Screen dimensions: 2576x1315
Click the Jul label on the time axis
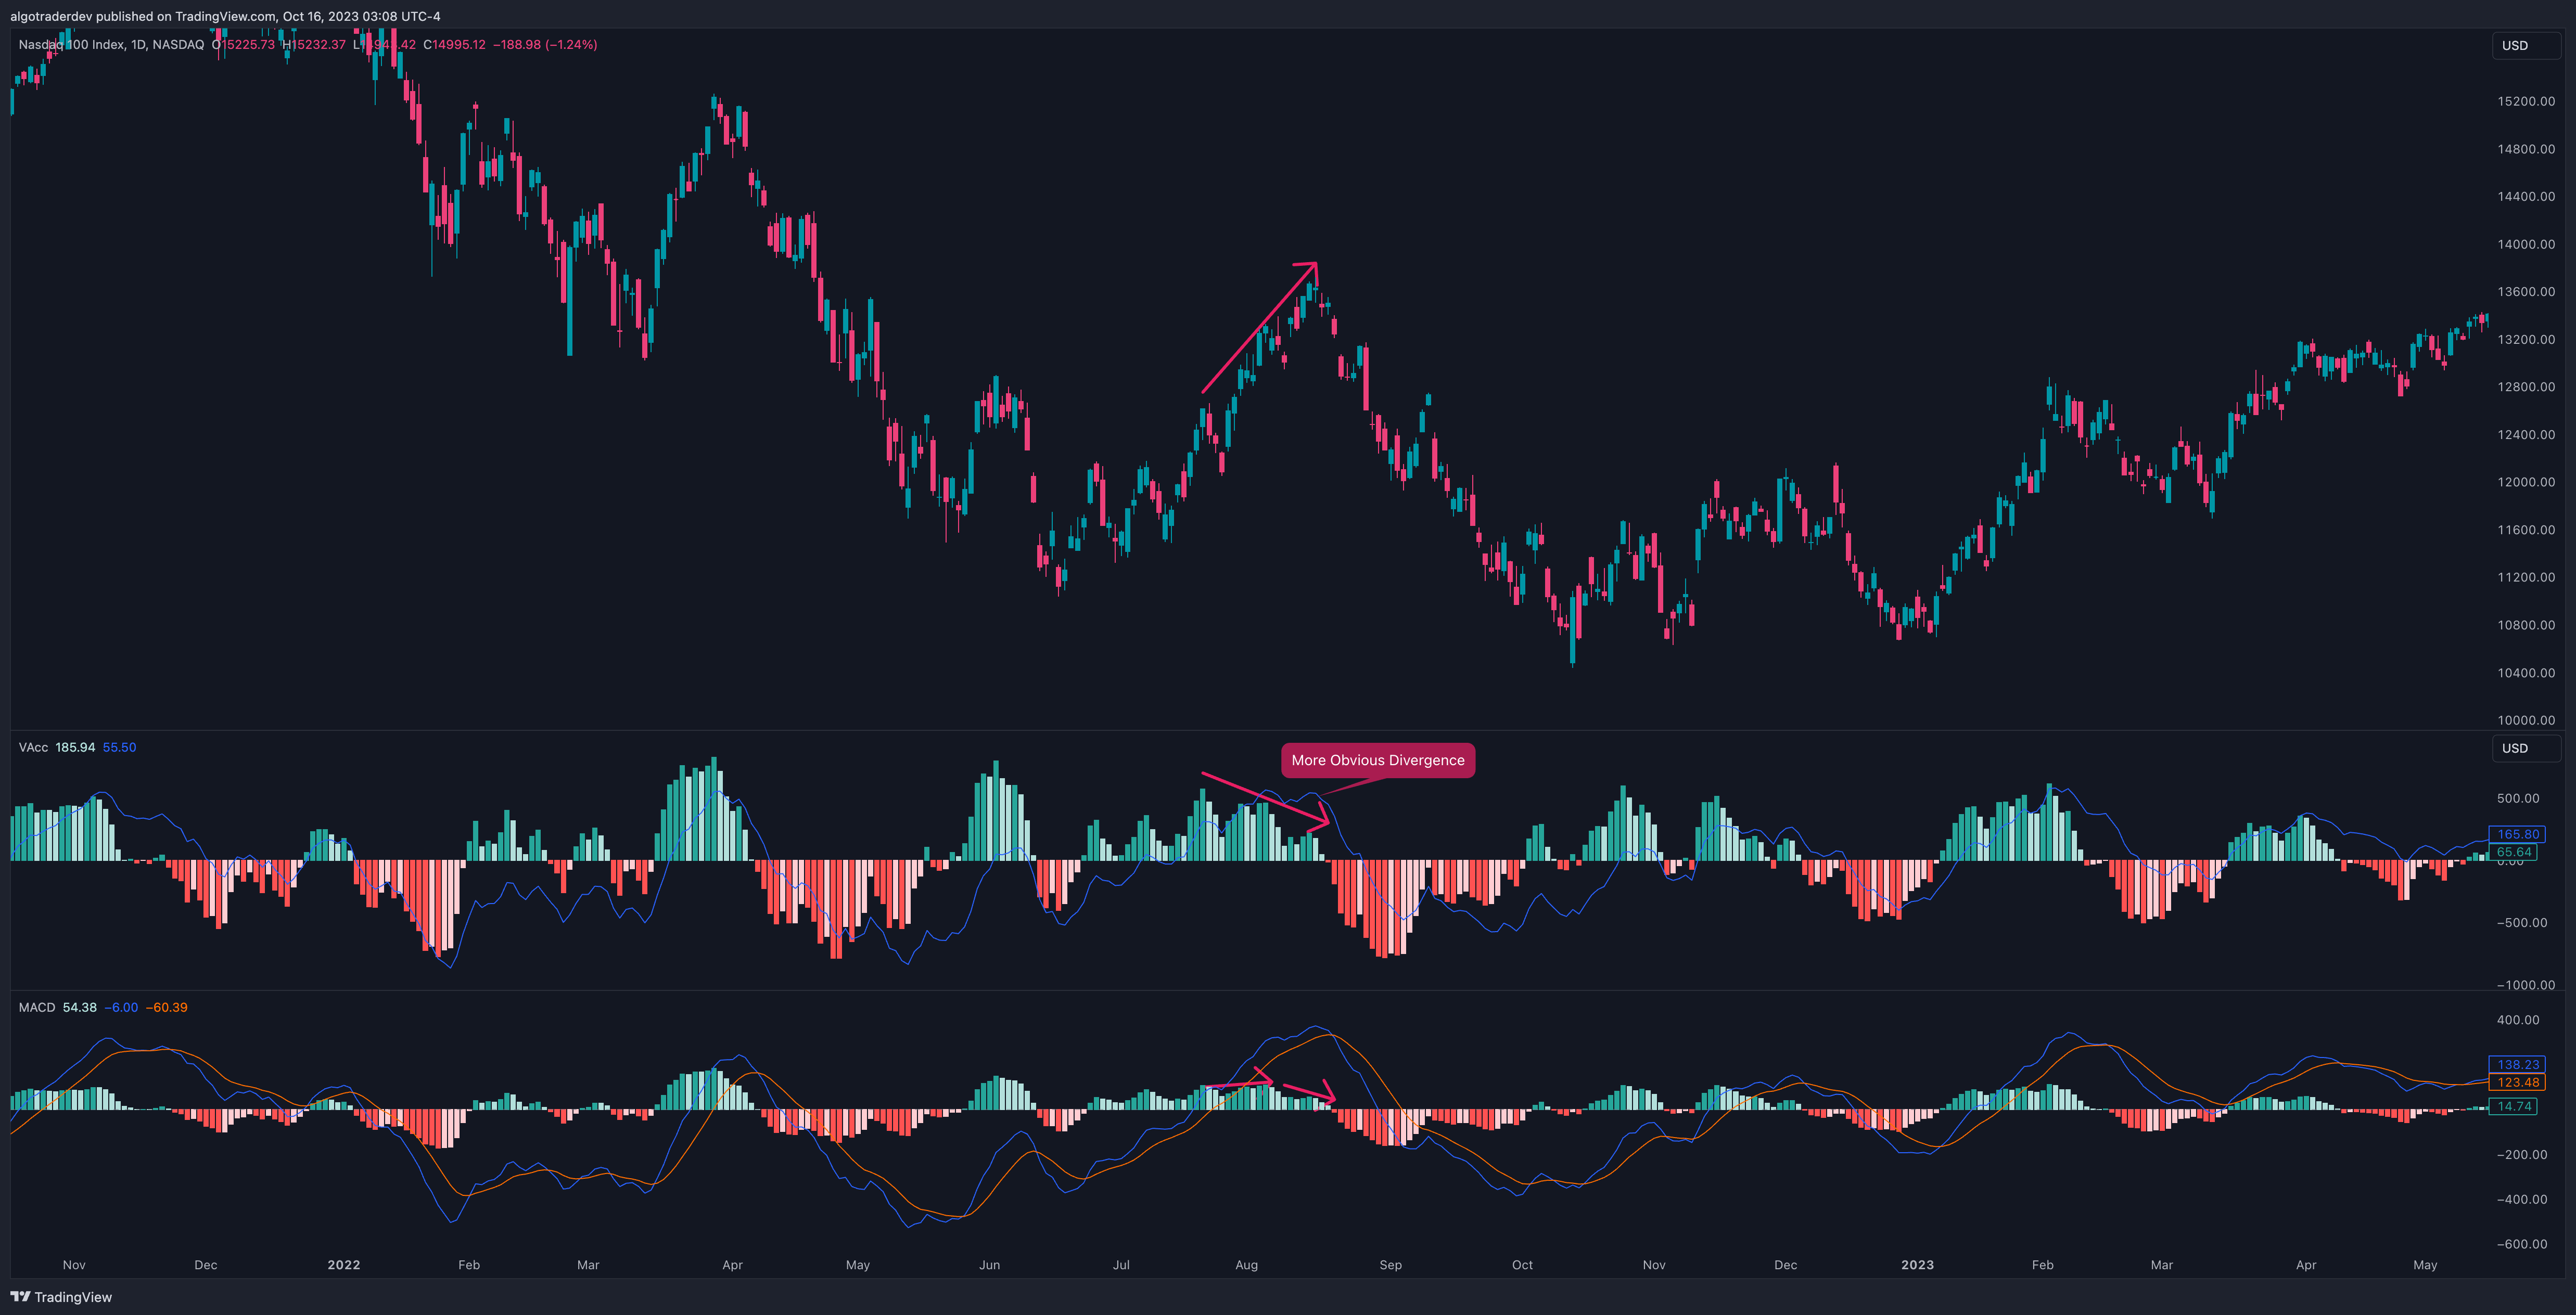click(1121, 1265)
